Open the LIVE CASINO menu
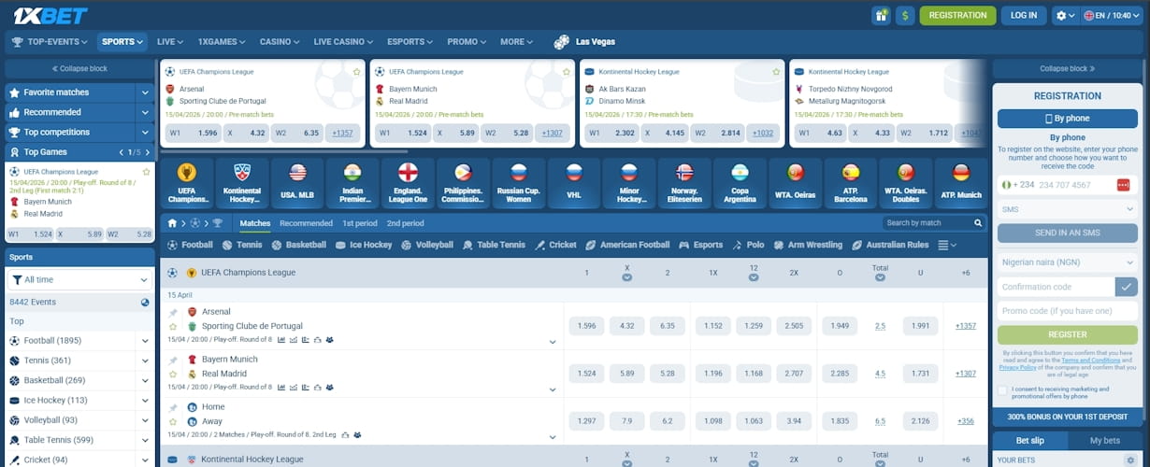Image resolution: width=1150 pixels, height=467 pixels. (x=343, y=42)
